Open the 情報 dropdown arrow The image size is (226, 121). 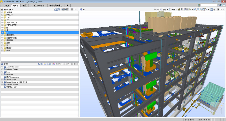(176, 9)
